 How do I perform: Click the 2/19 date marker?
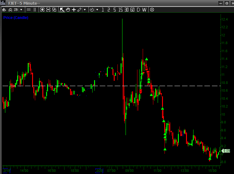[x=7, y=171]
